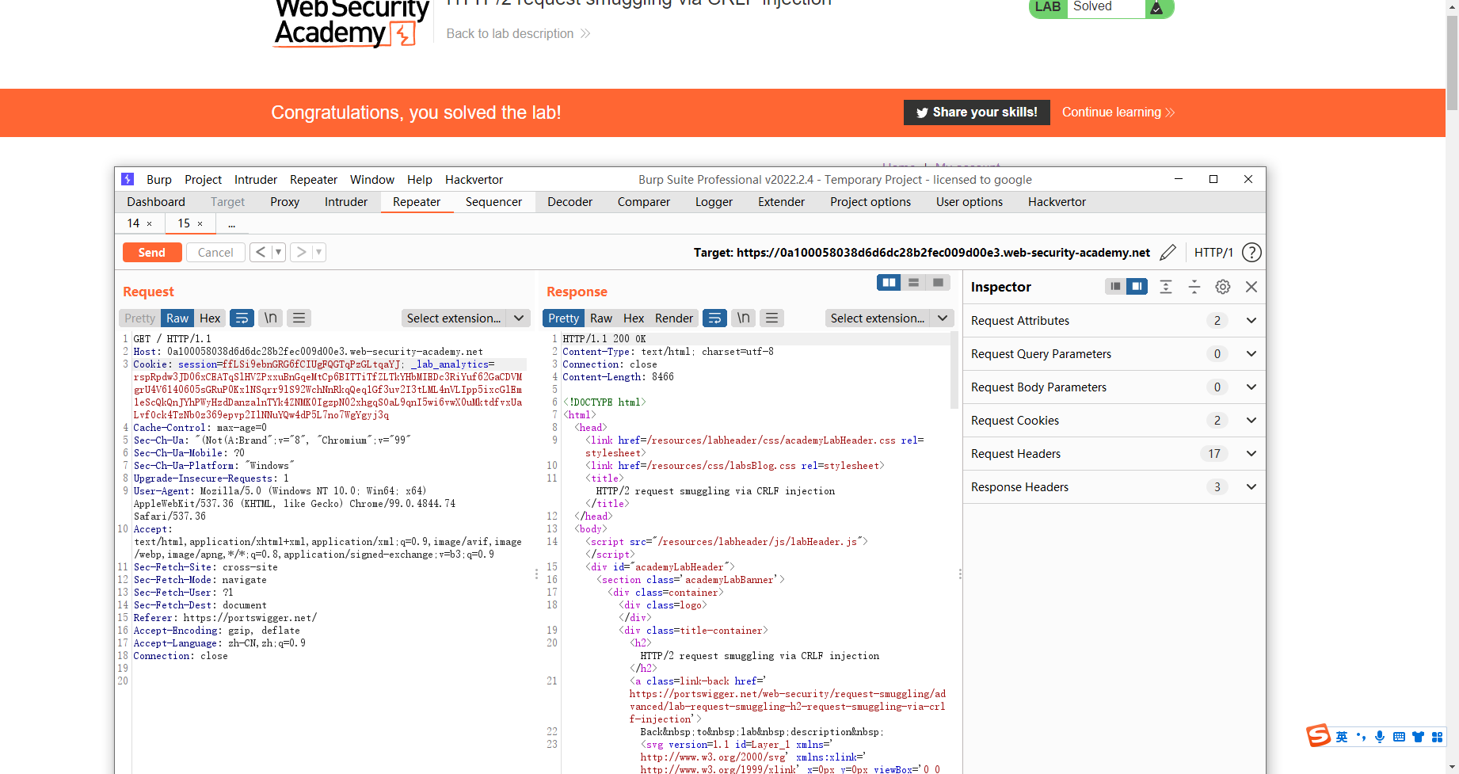Click the Twitter bird Share your skills button
The height and width of the screenshot is (774, 1459).
pos(977,112)
